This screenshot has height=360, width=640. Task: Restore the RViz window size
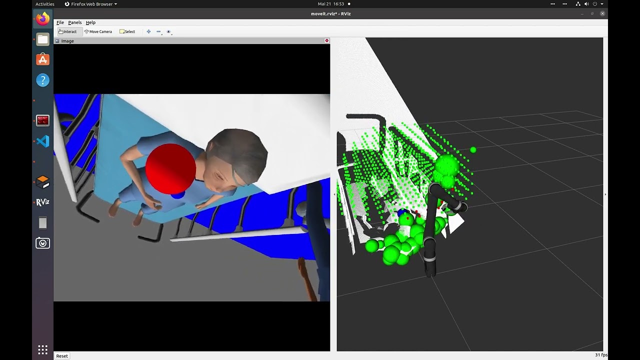(x=592, y=13)
